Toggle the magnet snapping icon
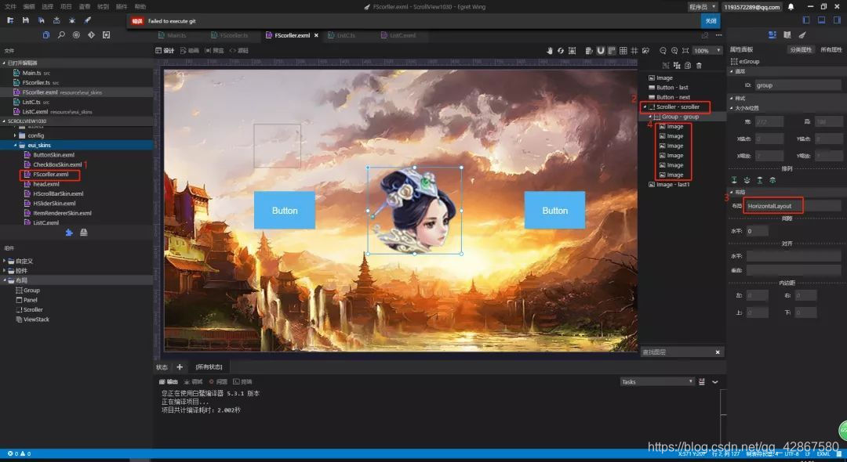 [600, 51]
